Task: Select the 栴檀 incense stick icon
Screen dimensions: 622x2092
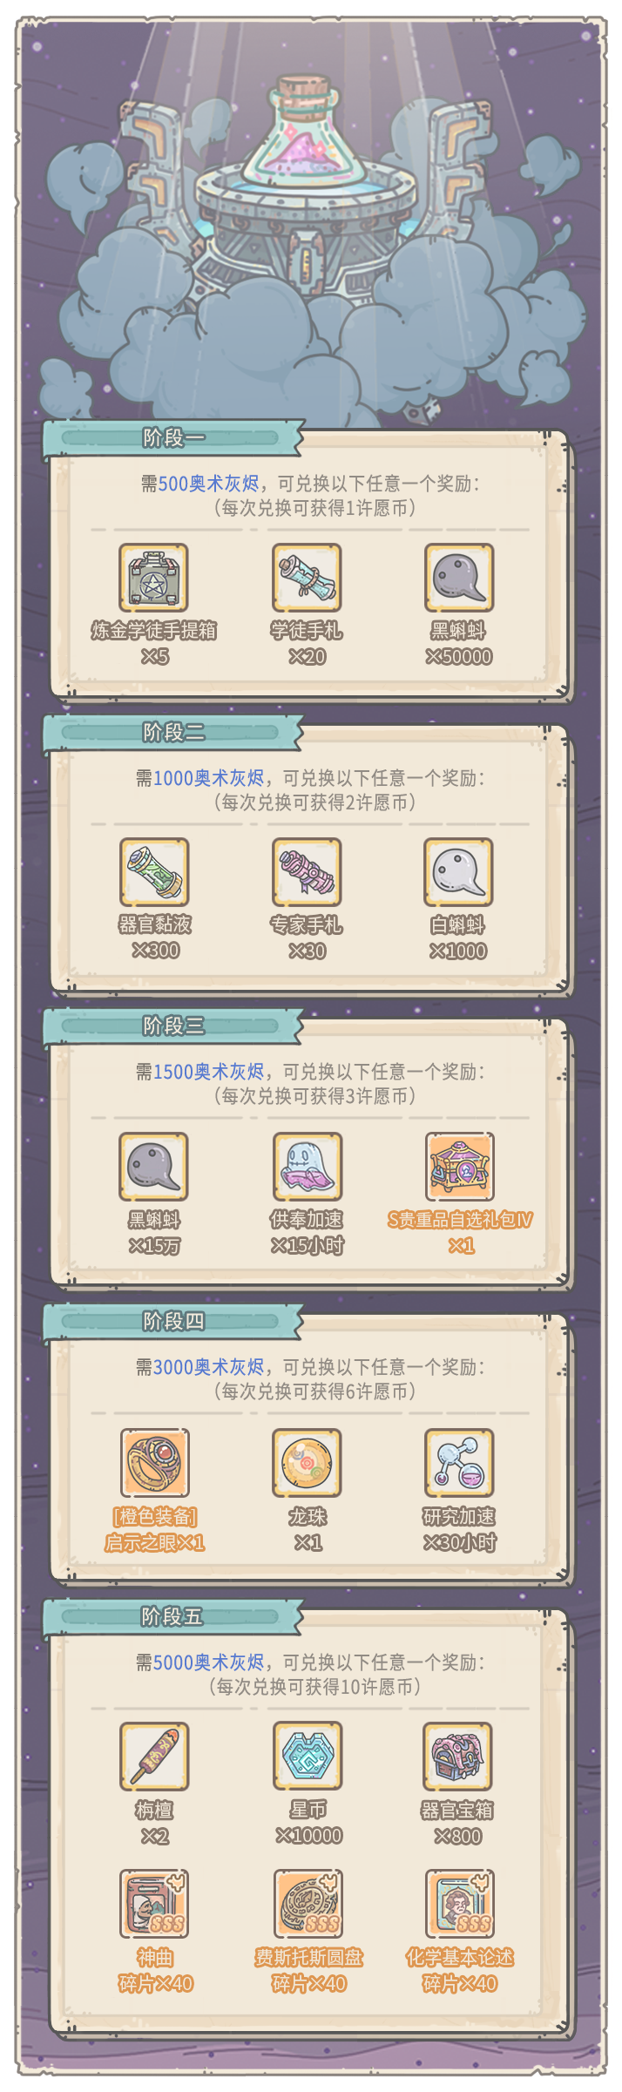Action: 154,1757
